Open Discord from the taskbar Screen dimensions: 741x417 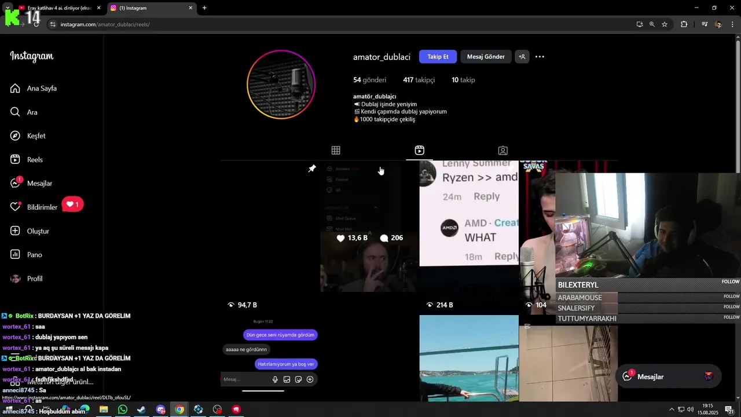point(160,409)
